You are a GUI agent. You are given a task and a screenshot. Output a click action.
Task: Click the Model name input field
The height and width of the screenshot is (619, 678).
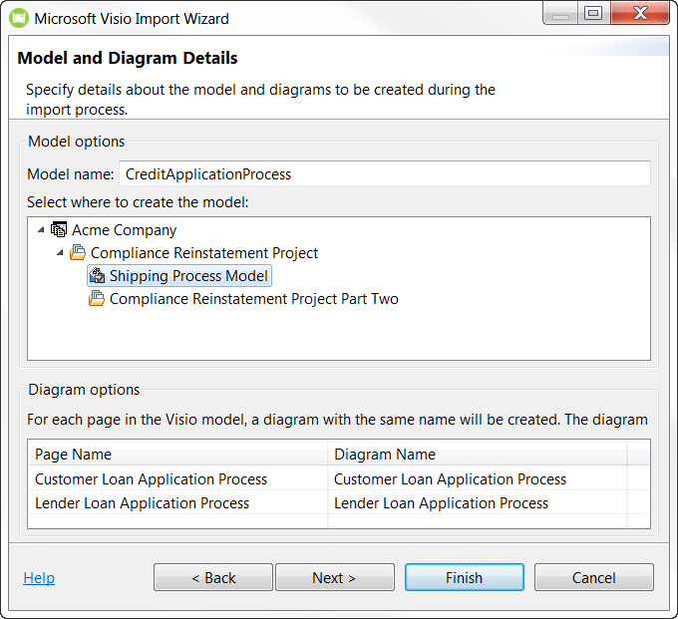(x=385, y=173)
